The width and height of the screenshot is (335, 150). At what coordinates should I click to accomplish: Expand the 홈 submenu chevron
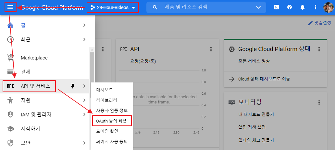[84, 25]
